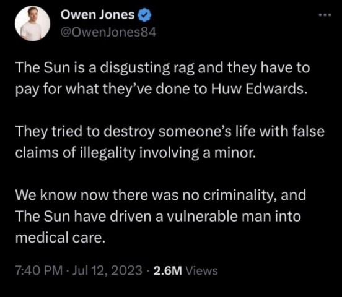
Task: Select the paragraph starting "They tried to destroy"
Action: pyautogui.click(x=170, y=142)
